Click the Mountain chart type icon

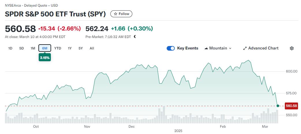pyautogui.click(x=206, y=48)
